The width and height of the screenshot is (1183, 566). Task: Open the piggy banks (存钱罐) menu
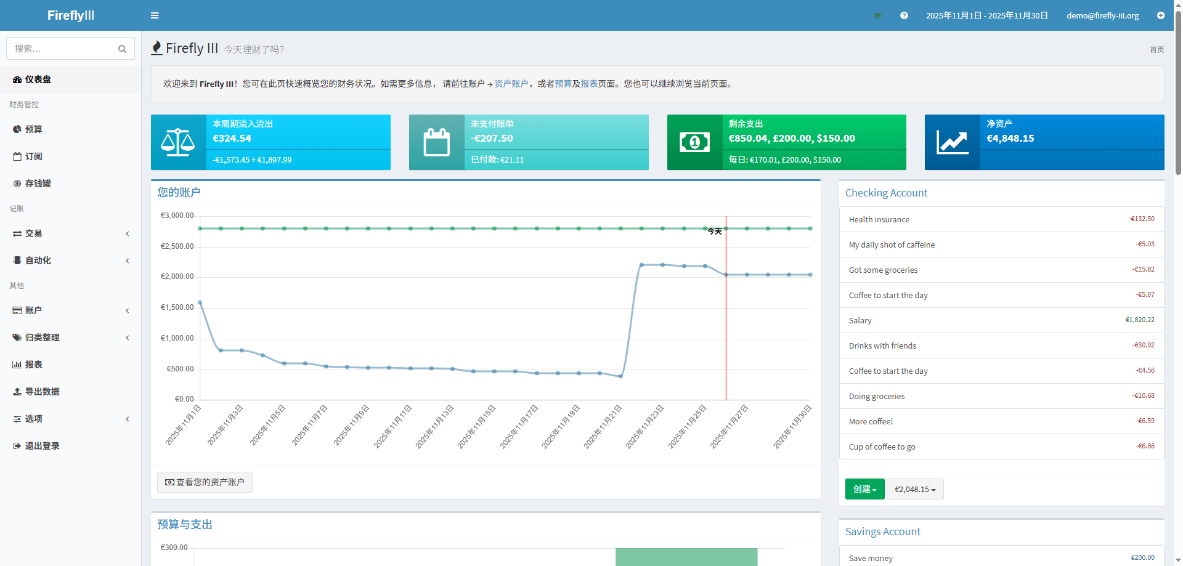tap(38, 184)
